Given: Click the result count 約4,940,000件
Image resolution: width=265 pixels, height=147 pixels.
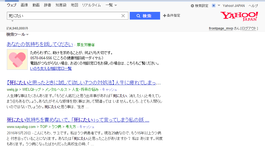Looking at the screenshot, I should pyautogui.click(x=17, y=28).
